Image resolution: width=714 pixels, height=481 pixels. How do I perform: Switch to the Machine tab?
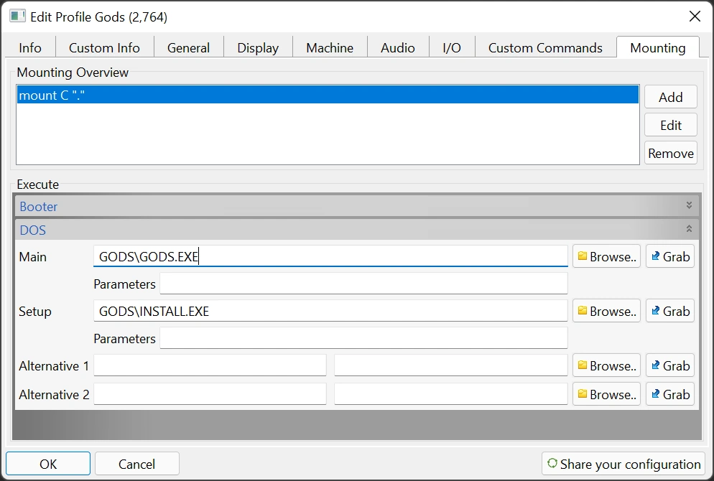point(329,48)
